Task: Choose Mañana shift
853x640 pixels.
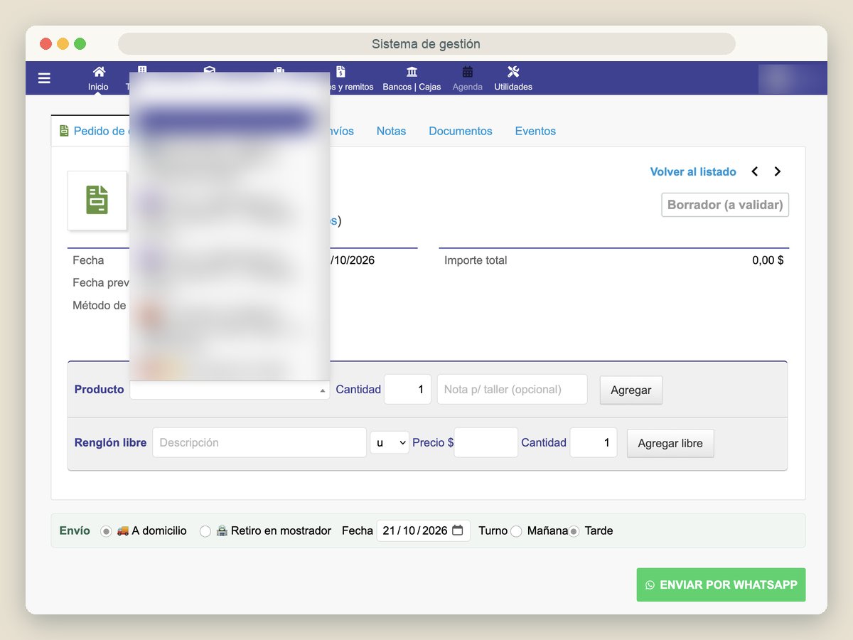Action: coord(517,531)
